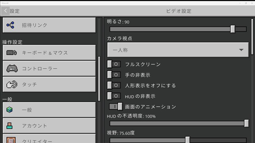Click the 操作設定 section heading

click(x=12, y=42)
